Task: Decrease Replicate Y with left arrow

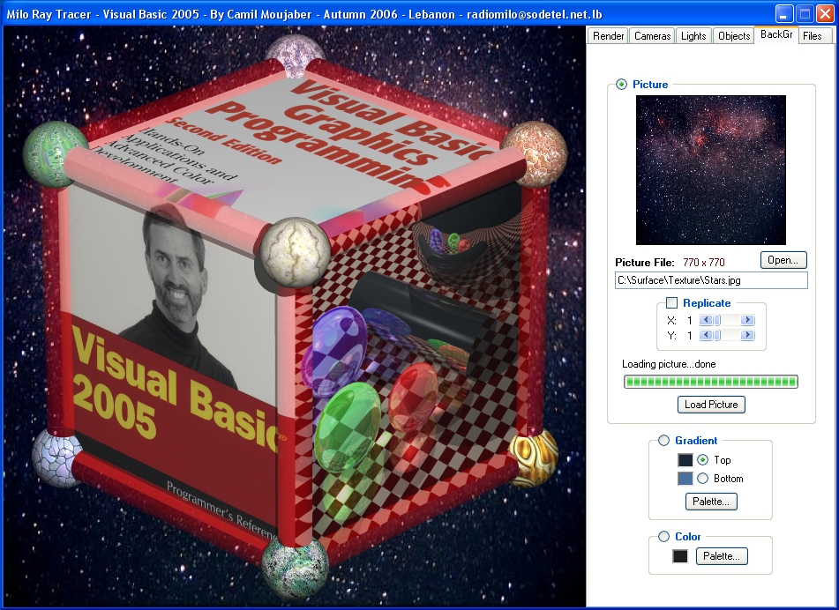Action: [x=706, y=335]
